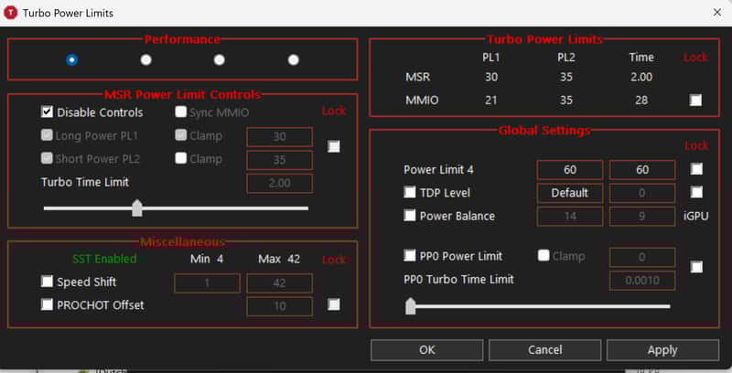
Task: Enable the Power Balance checkbox
Action: (x=410, y=216)
